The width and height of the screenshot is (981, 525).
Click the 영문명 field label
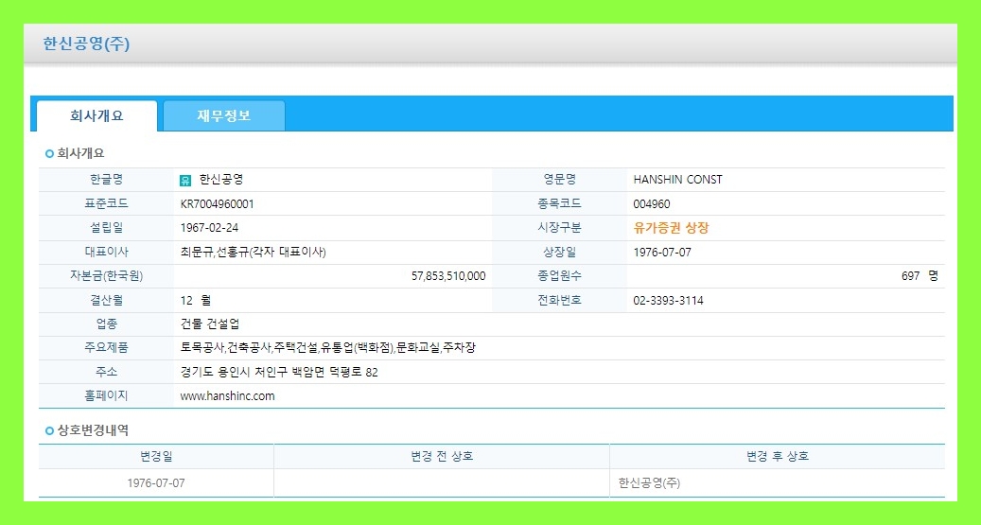(559, 180)
